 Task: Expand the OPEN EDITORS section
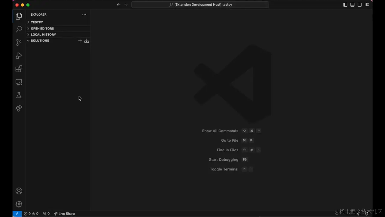tap(42, 28)
